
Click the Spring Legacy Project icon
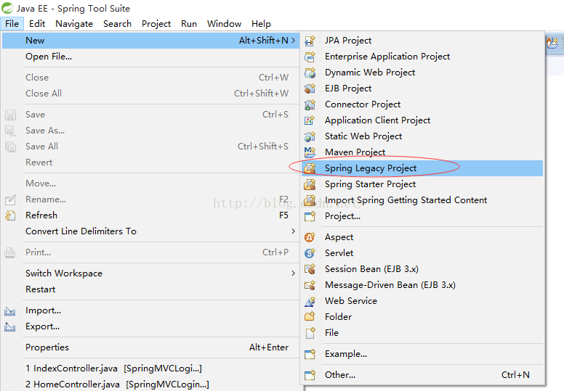(310, 168)
